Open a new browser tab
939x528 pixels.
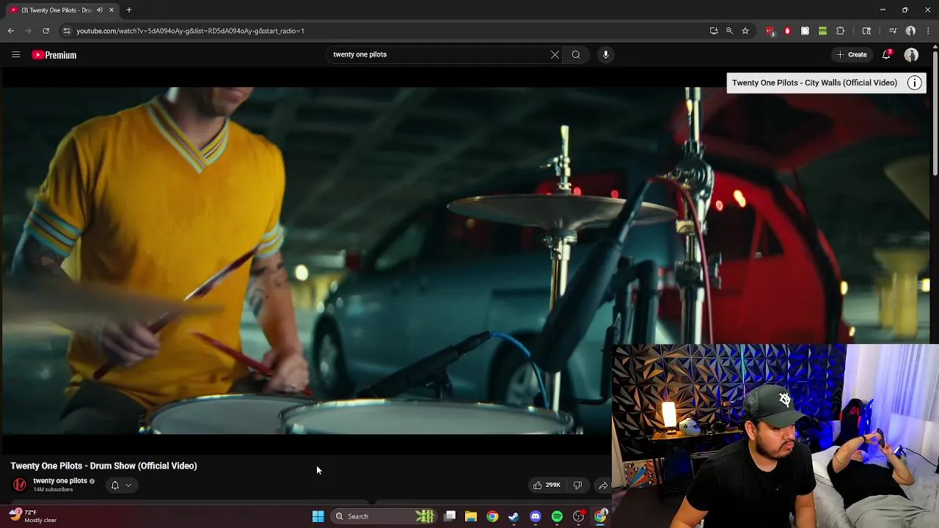click(129, 10)
